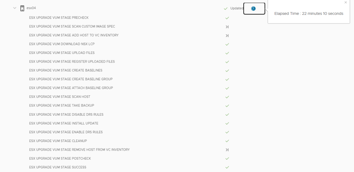Click skipped icon for SCAN CUSTOM IMAGE SPEC

point(227,27)
